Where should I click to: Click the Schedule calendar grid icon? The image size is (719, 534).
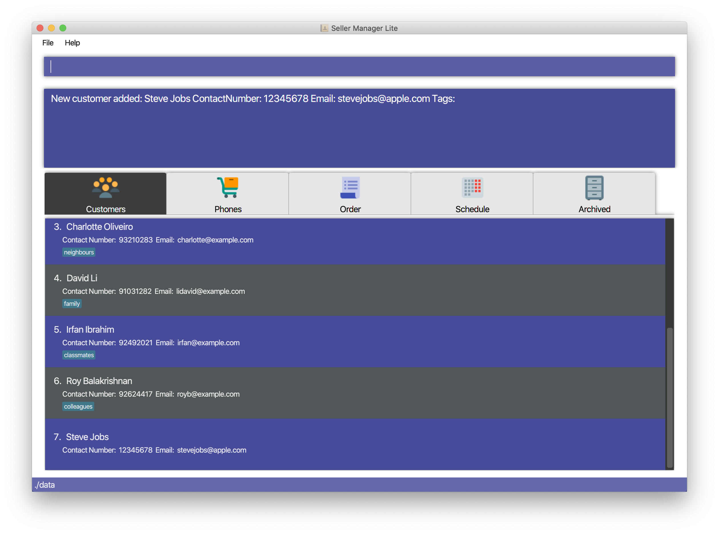click(472, 188)
